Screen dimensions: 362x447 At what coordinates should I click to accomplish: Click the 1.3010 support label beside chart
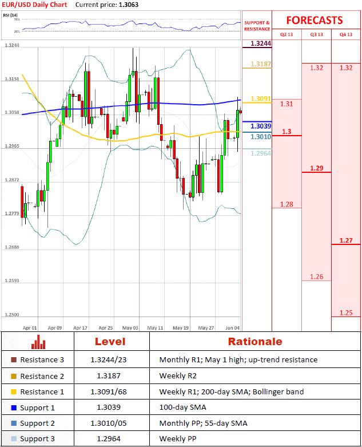pyautogui.click(x=261, y=137)
